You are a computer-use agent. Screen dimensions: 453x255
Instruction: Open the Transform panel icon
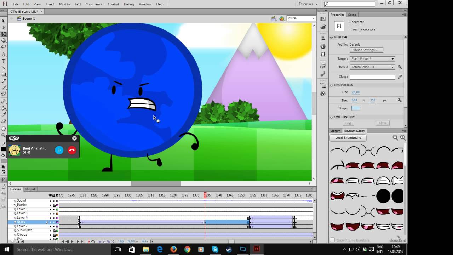pos(323,54)
